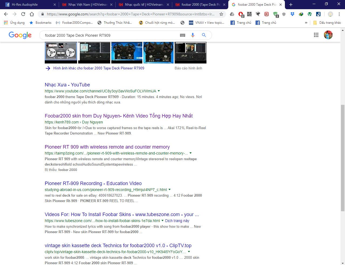Click the Google Drive extension icon
Screen dimensions: 345x265
click(x=232, y=14)
